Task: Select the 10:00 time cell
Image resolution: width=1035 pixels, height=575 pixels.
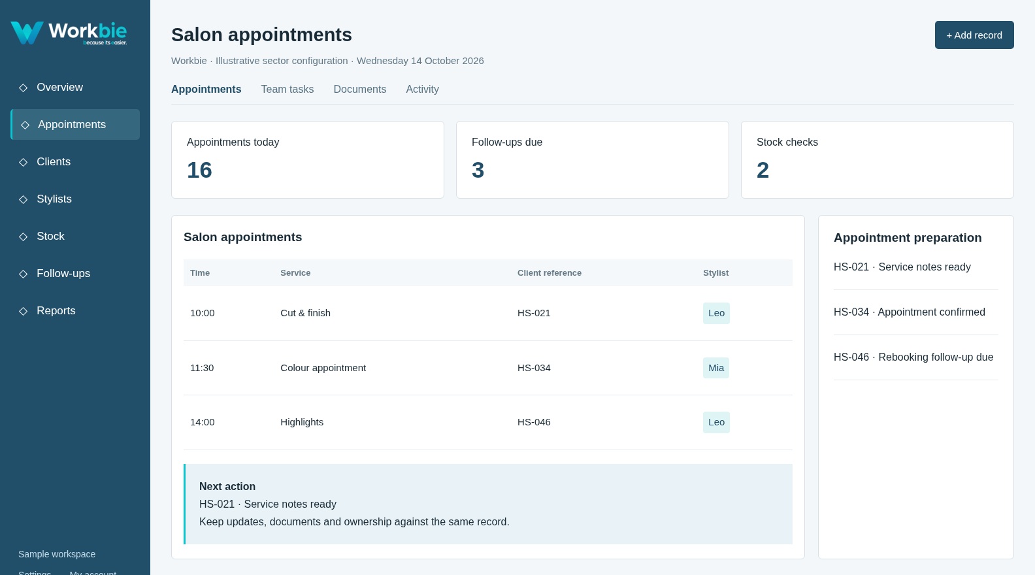Action: (x=203, y=314)
